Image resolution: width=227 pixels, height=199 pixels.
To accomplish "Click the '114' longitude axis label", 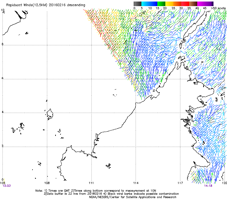I will tap(136, 183).
